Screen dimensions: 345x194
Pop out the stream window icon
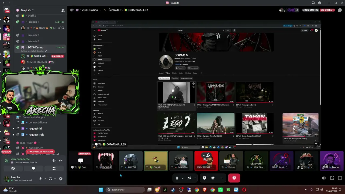[332, 178]
